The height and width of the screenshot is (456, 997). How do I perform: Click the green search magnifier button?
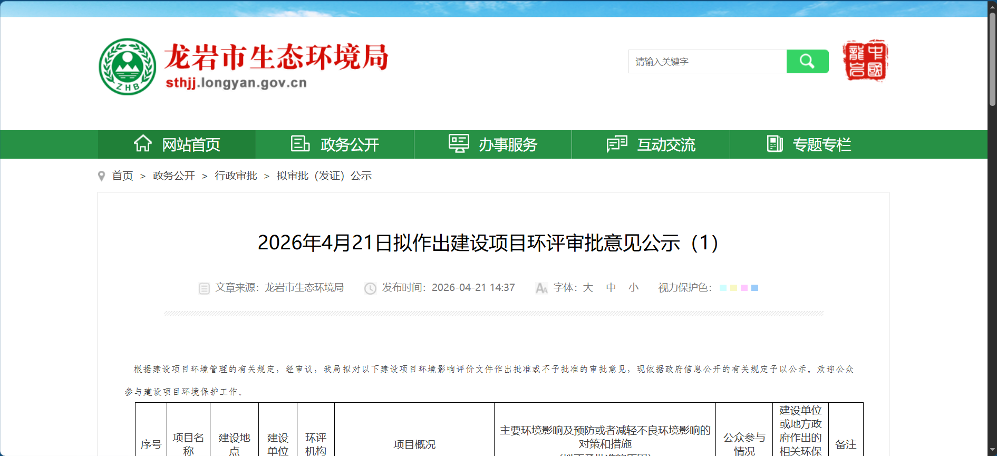point(807,62)
